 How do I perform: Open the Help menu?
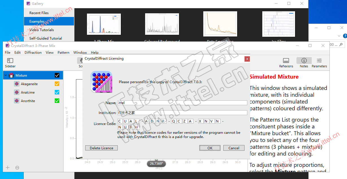95,52
